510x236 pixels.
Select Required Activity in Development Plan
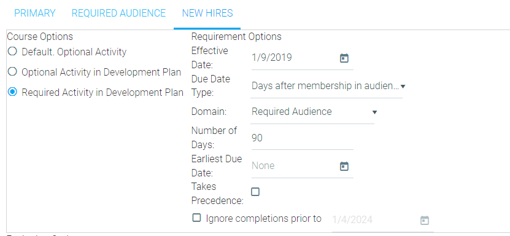pos(12,92)
